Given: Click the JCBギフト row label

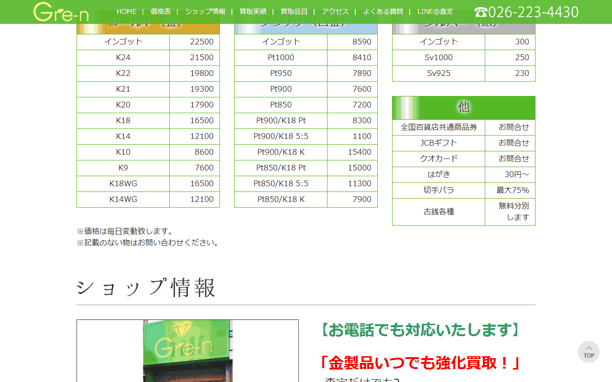Looking at the screenshot, I should coord(439,143).
